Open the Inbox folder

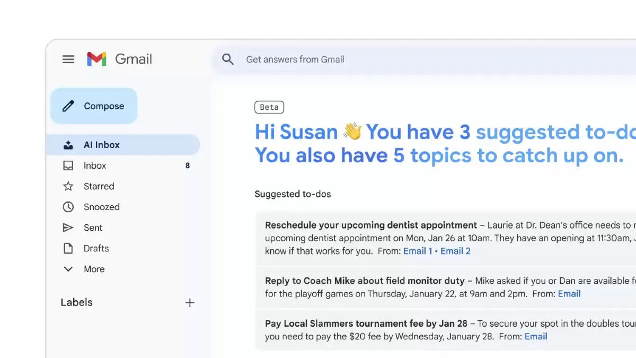(x=95, y=165)
